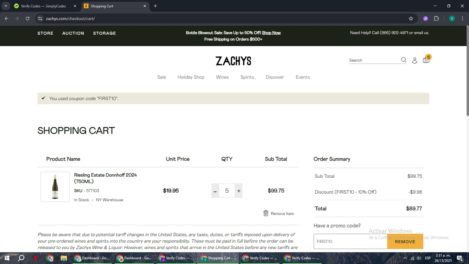This screenshot has height=264, width=469.
Task: Close the Verify Codes SimplyCodes tab
Action: click(75, 6)
